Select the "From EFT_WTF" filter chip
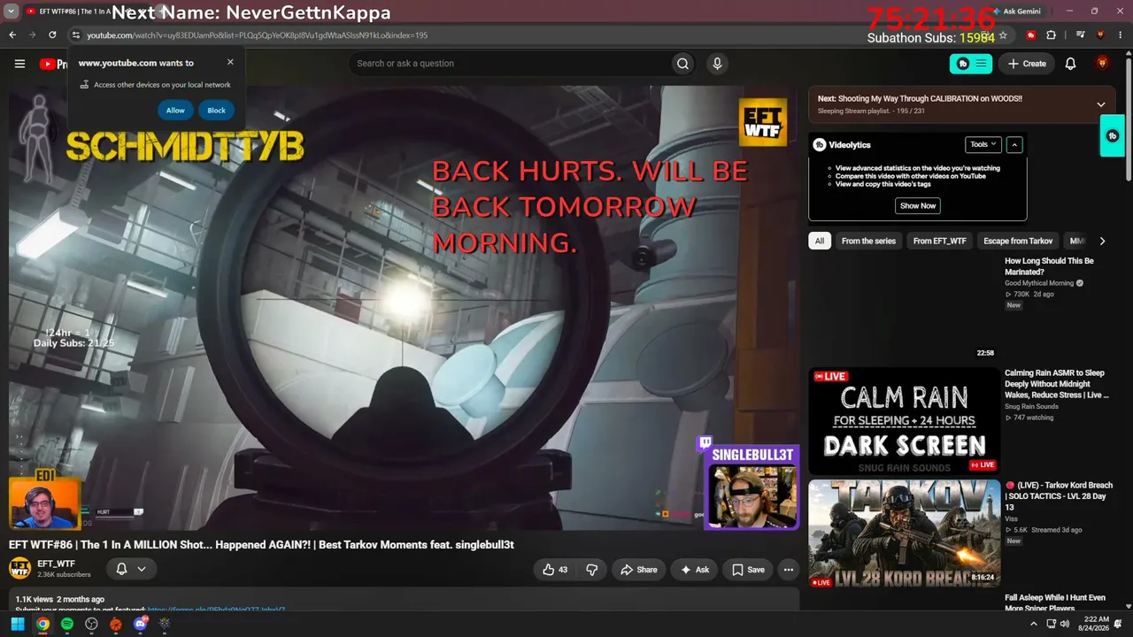Image resolution: width=1133 pixels, height=637 pixels. [x=940, y=241]
